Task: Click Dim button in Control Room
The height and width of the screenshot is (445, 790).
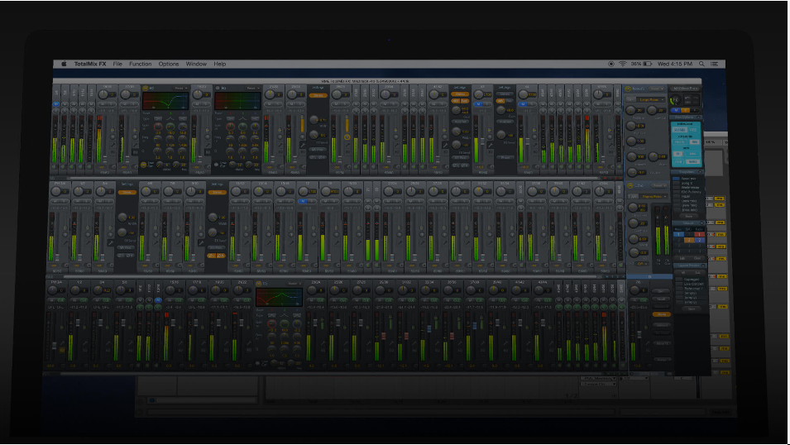Action: [661, 291]
